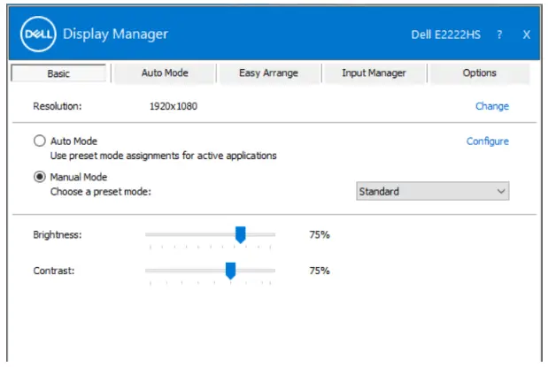This screenshot has width=548, height=367.
Task: Click the Resolution: label
Action: [58, 106]
